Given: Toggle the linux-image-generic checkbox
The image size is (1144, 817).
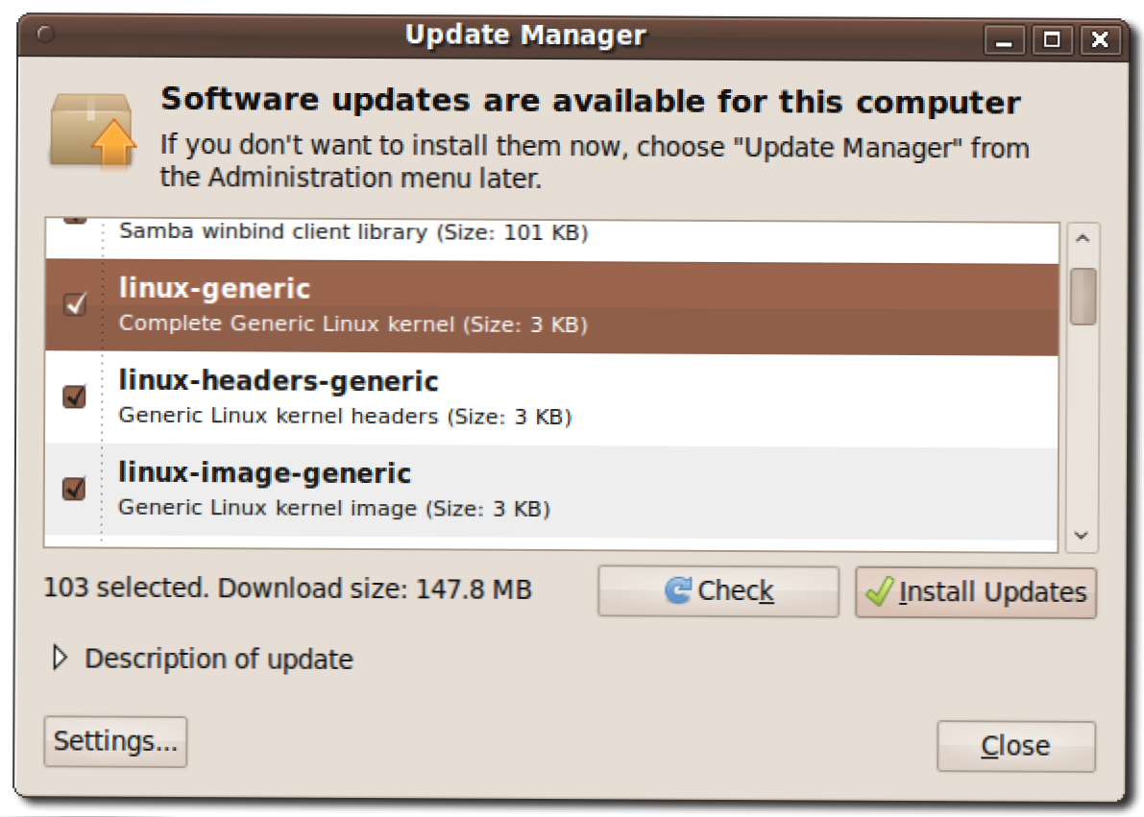Looking at the screenshot, I should coord(75,489).
